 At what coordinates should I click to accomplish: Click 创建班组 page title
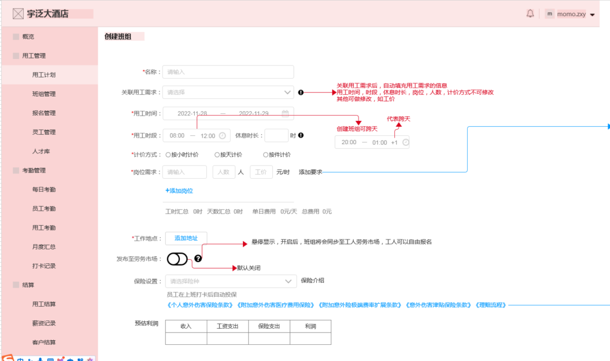[118, 36]
